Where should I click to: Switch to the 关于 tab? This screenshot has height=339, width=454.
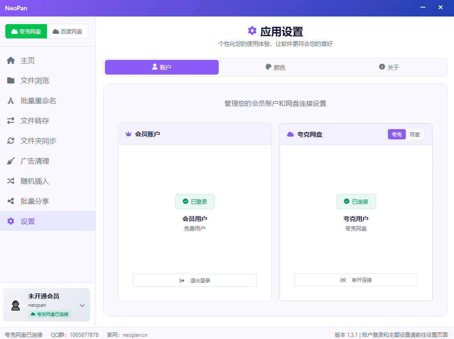click(x=389, y=67)
